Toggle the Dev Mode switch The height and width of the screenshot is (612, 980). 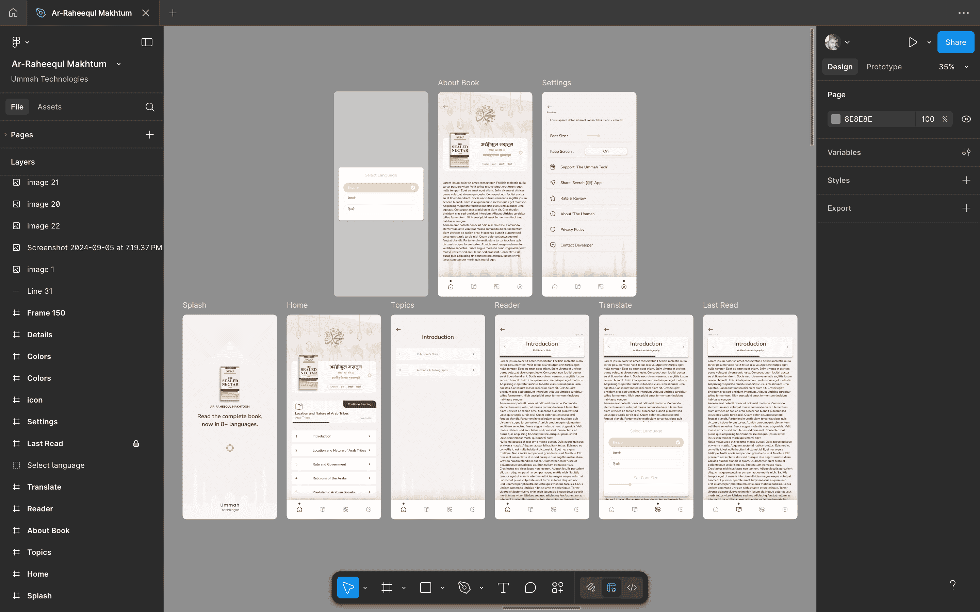pyautogui.click(x=611, y=587)
